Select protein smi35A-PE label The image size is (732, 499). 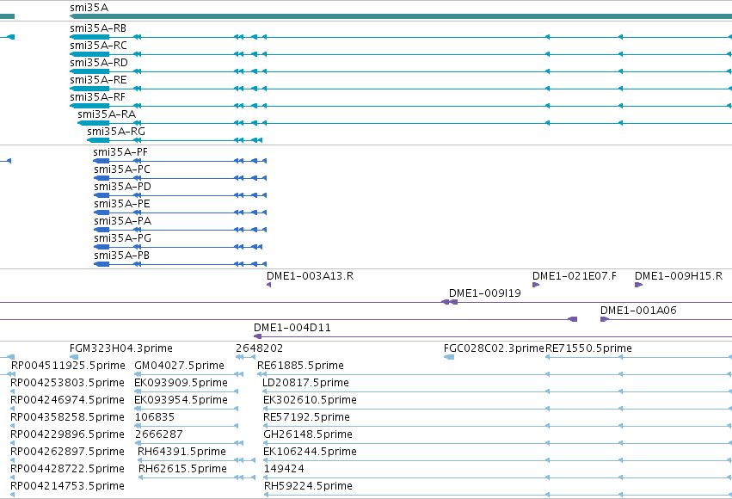(x=122, y=204)
